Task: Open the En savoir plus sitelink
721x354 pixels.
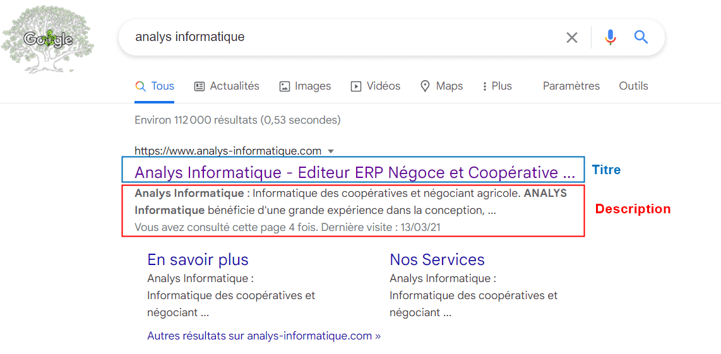Action: click(198, 259)
